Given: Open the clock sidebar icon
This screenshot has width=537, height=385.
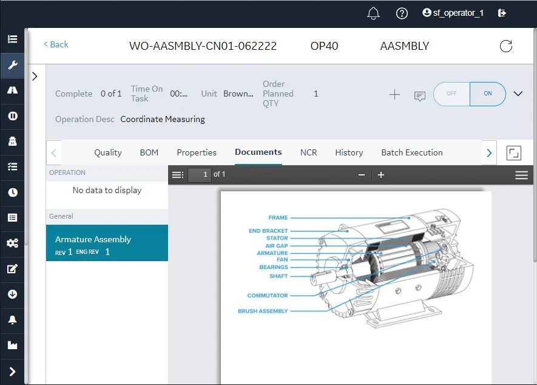Looking at the screenshot, I should (12, 192).
